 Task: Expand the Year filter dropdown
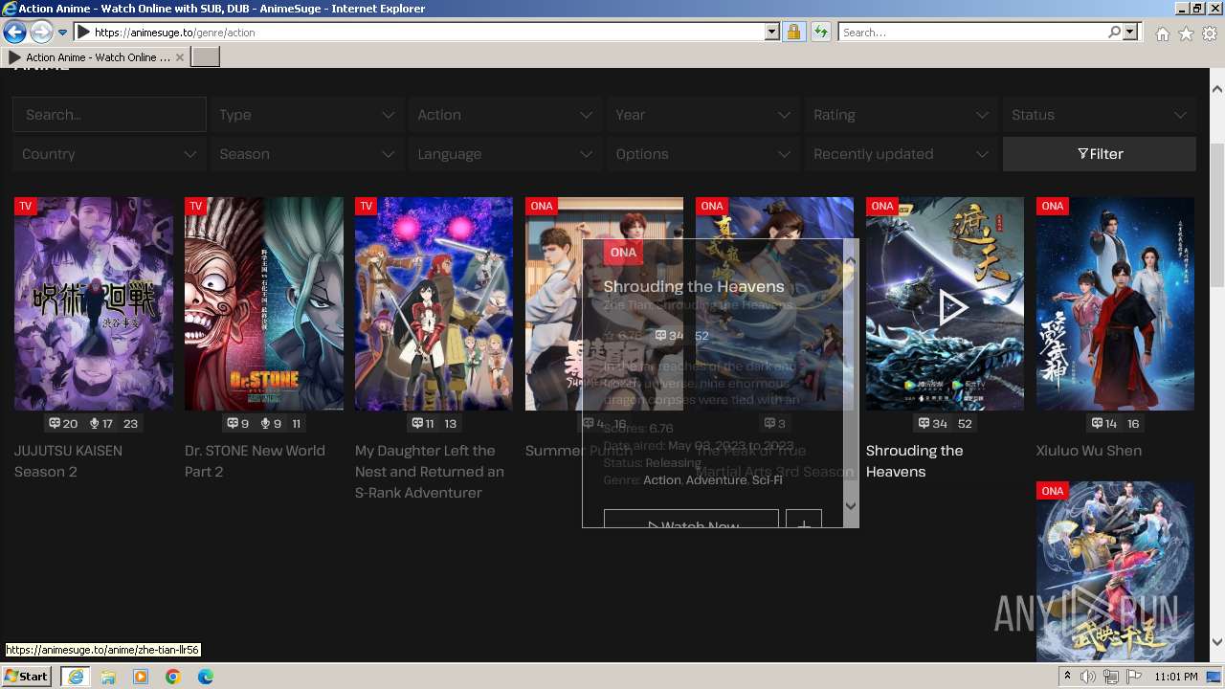(702, 115)
